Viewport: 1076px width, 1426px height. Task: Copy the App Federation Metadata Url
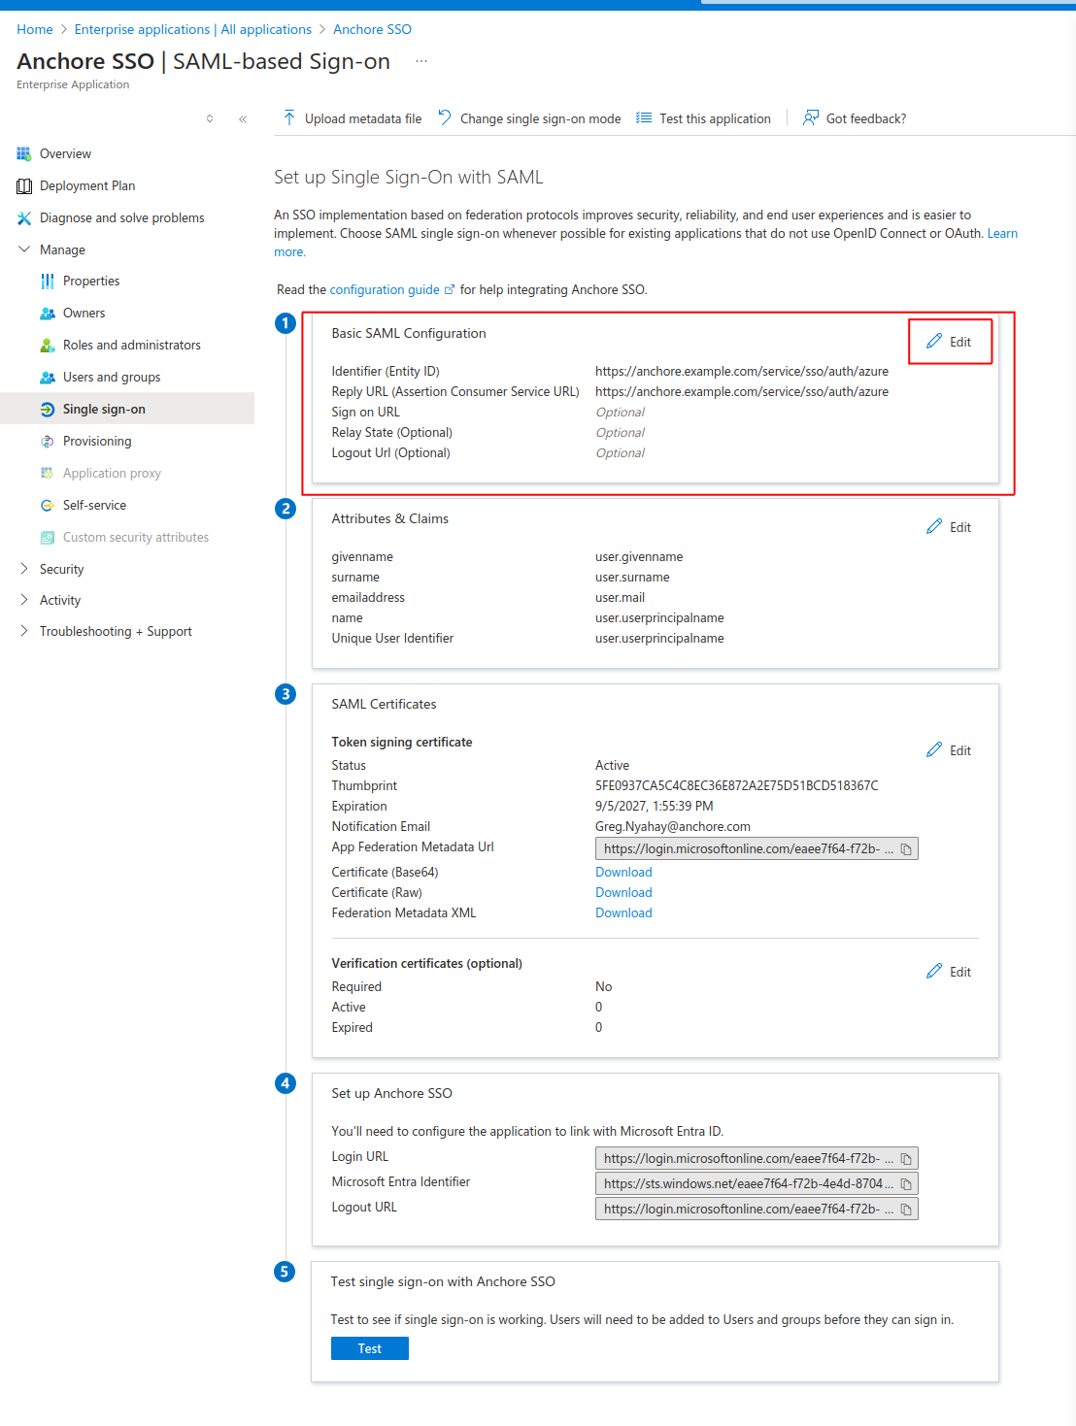[906, 847]
